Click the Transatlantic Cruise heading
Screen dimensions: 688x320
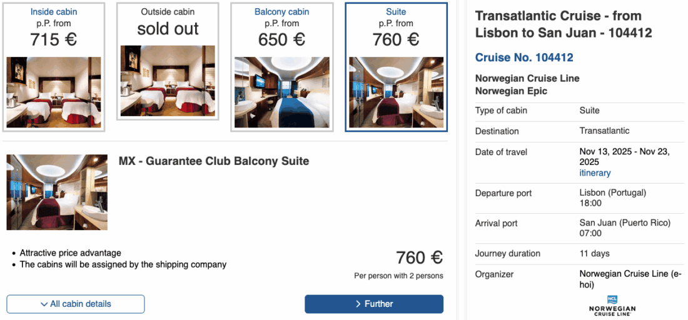tap(564, 24)
